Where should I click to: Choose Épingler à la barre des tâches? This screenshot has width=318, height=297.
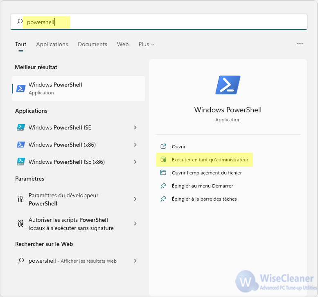[204, 199]
